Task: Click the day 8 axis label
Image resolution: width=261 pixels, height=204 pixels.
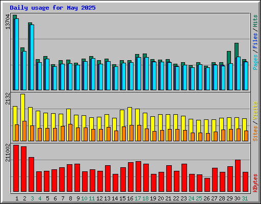Action: 70,198
